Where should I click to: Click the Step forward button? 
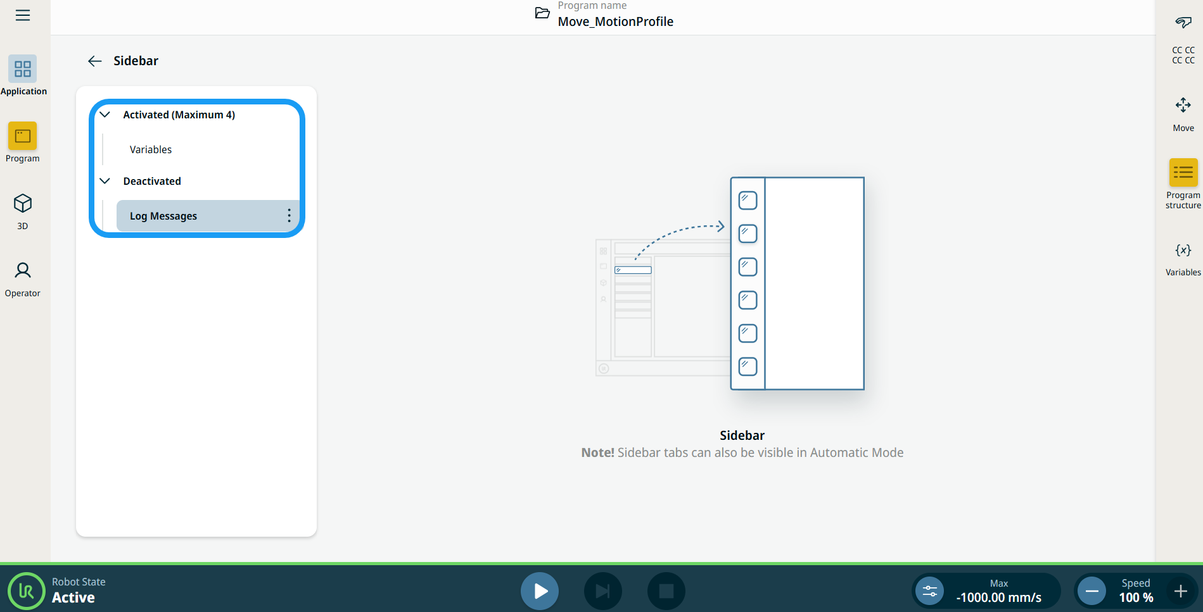[602, 591]
